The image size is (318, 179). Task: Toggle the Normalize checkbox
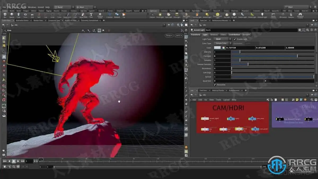pos(215,85)
